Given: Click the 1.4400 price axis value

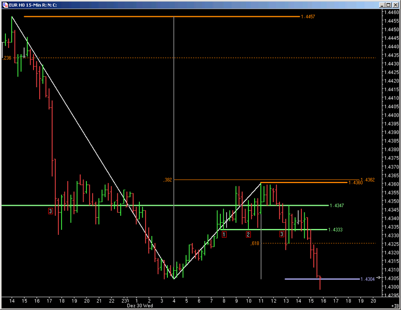Looking at the screenshot, I should pyautogui.click(x=391, y=115).
